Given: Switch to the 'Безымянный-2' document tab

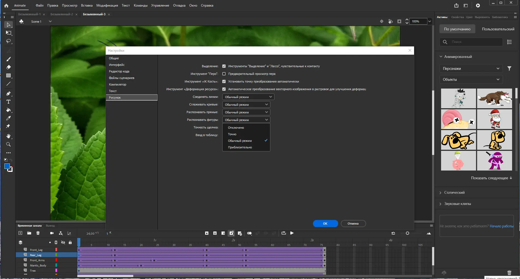Looking at the screenshot, I should pos(61,14).
